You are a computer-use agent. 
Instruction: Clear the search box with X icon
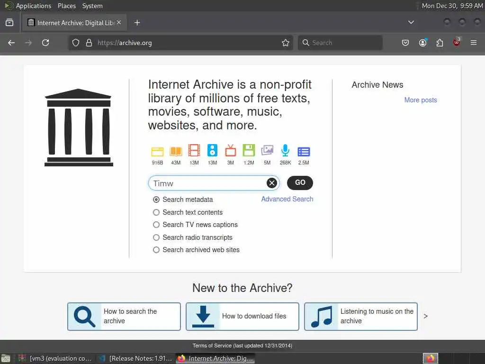(271, 183)
